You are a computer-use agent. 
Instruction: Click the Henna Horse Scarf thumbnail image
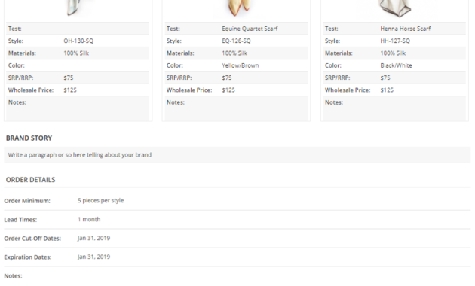[395, 8]
